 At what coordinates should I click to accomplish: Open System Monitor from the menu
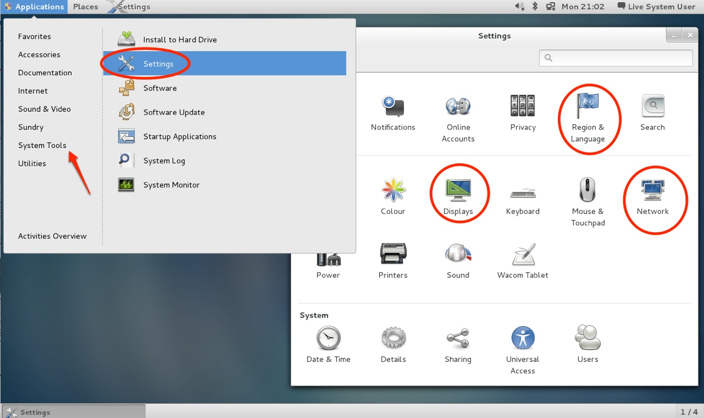tap(225, 185)
